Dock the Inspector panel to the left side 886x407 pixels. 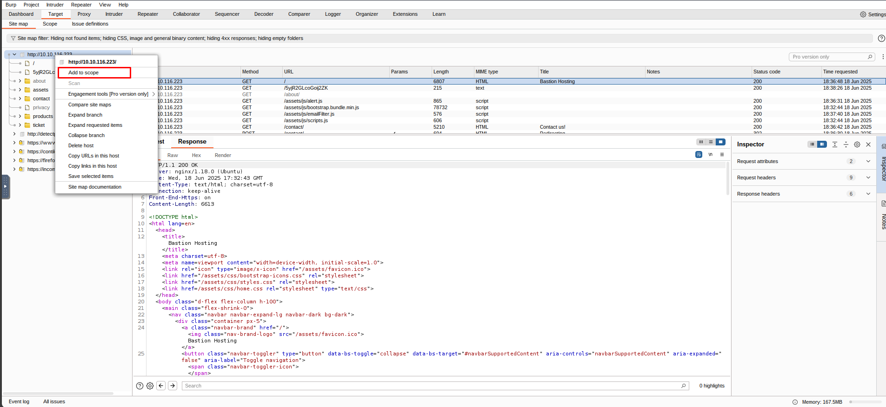(812, 144)
